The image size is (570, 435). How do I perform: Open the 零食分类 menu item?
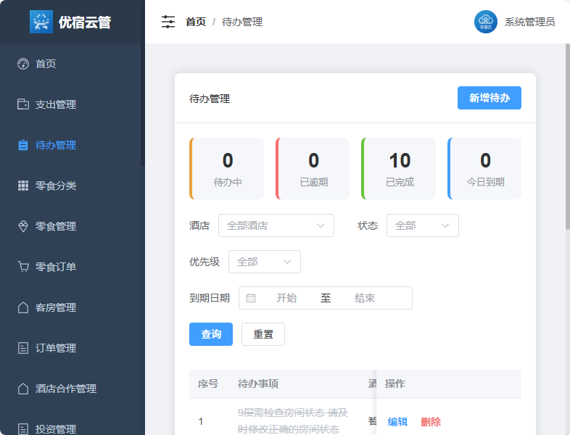click(70, 186)
